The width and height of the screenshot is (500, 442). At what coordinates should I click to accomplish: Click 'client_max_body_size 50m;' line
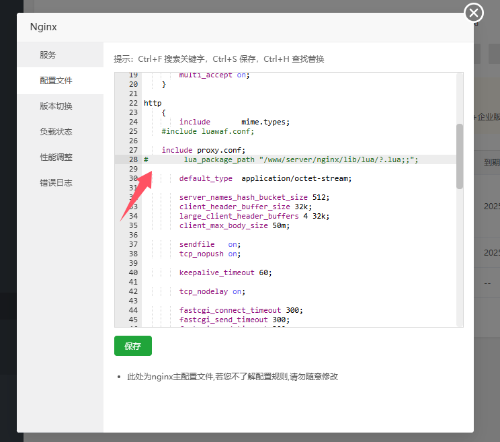235,225
